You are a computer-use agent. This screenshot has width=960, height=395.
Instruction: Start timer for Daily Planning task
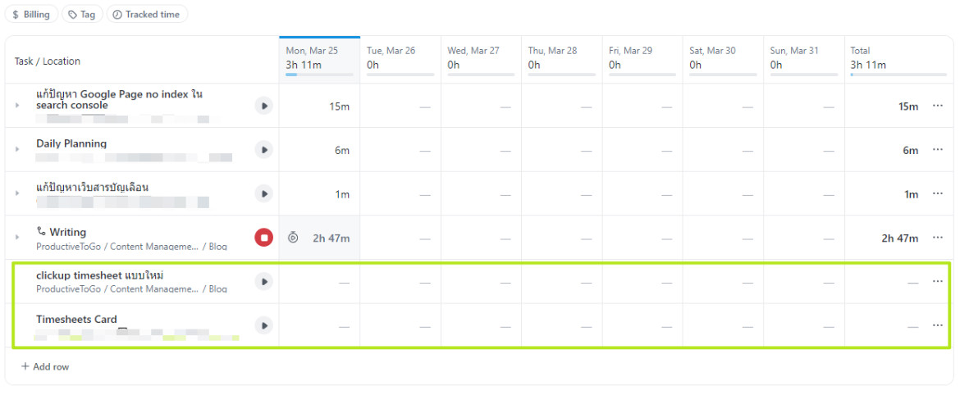pyautogui.click(x=264, y=149)
